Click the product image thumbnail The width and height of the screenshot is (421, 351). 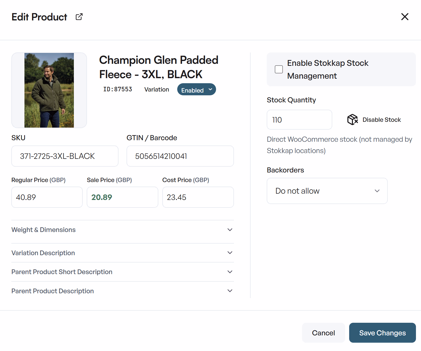[x=49, y=90]
